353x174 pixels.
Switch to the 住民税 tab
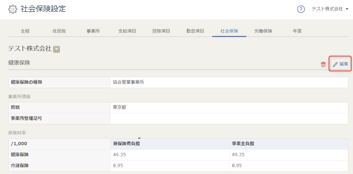click(59, 31)
